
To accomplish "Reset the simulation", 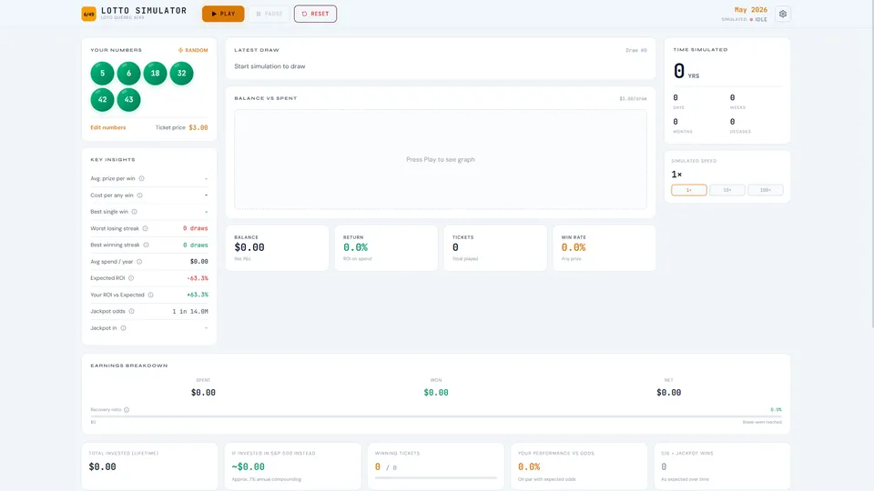I will [x=316, y=14].
